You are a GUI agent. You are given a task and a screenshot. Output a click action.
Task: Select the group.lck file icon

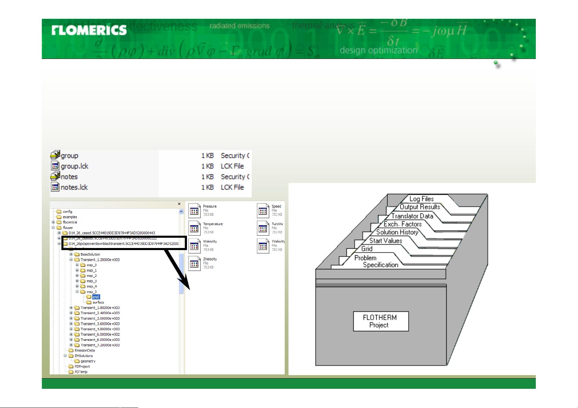click(x=55, y=166)
